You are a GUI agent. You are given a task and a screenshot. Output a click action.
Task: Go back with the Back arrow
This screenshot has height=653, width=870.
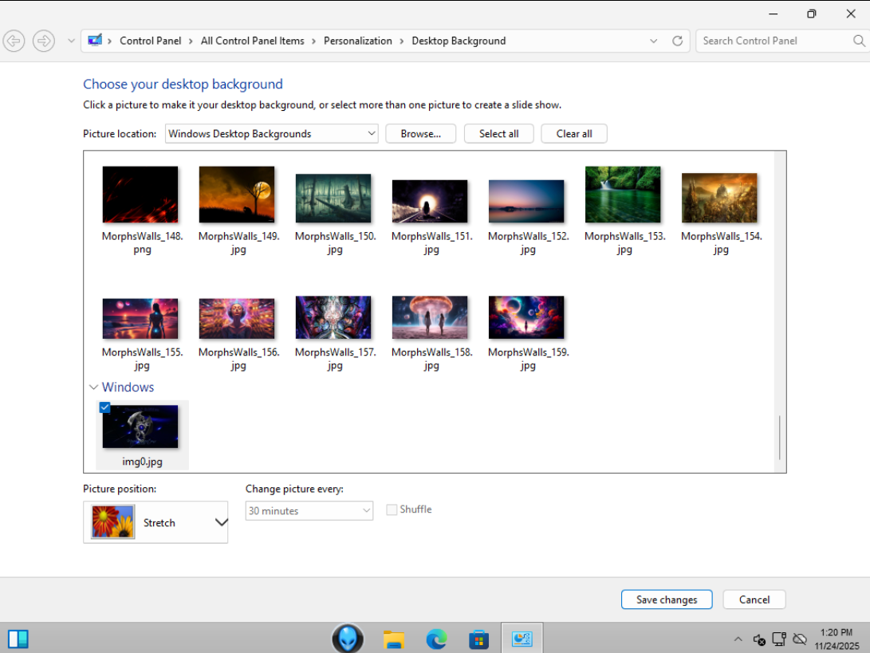(x=14, y=41)
